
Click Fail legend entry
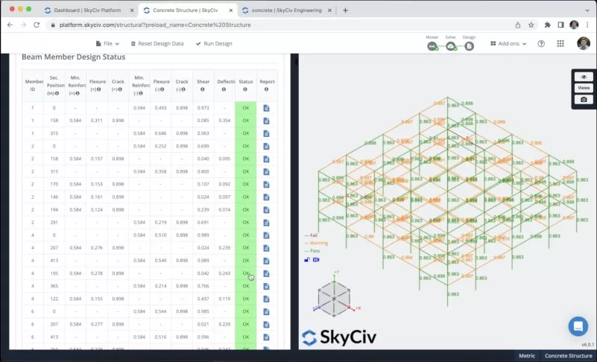click(x=311, y=235)
